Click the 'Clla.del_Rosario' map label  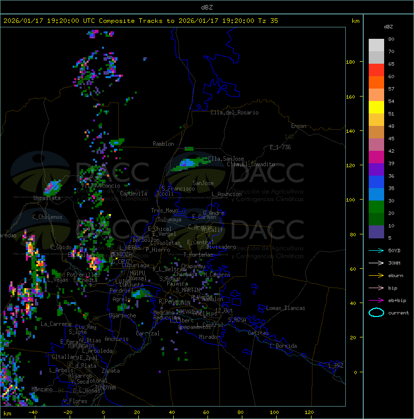234,112
